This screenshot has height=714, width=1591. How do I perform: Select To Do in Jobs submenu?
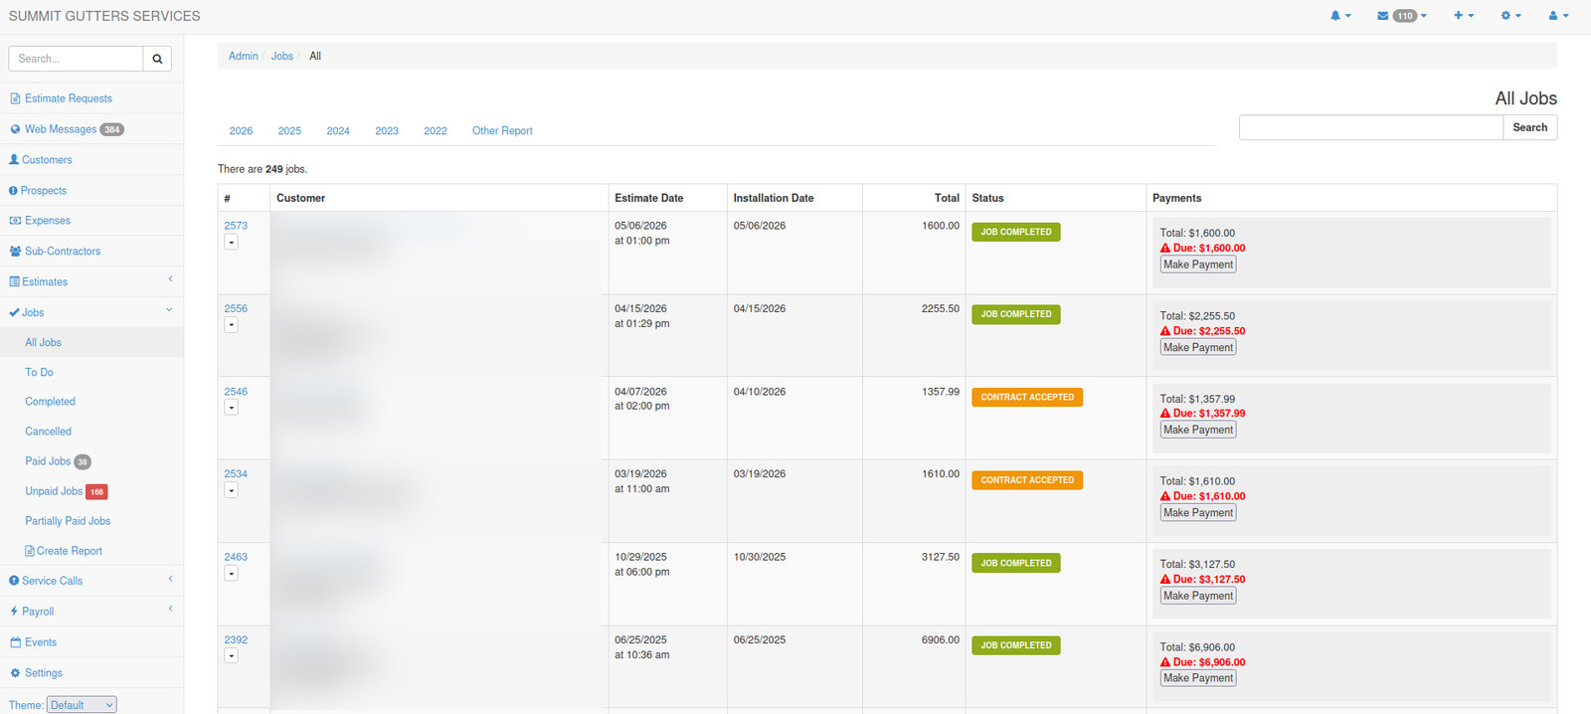coord(39,372)
